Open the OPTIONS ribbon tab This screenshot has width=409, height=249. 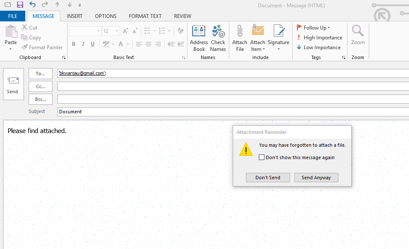click(x=106, y=16)
